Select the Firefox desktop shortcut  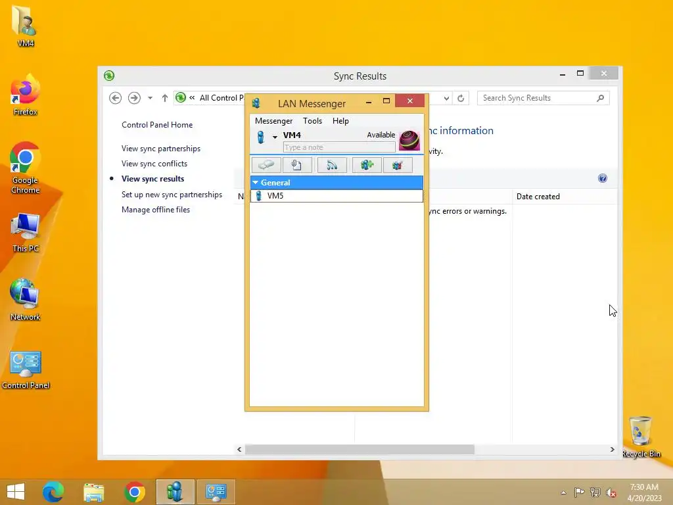25,95
